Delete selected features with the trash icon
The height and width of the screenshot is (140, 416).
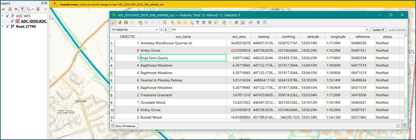146,22
